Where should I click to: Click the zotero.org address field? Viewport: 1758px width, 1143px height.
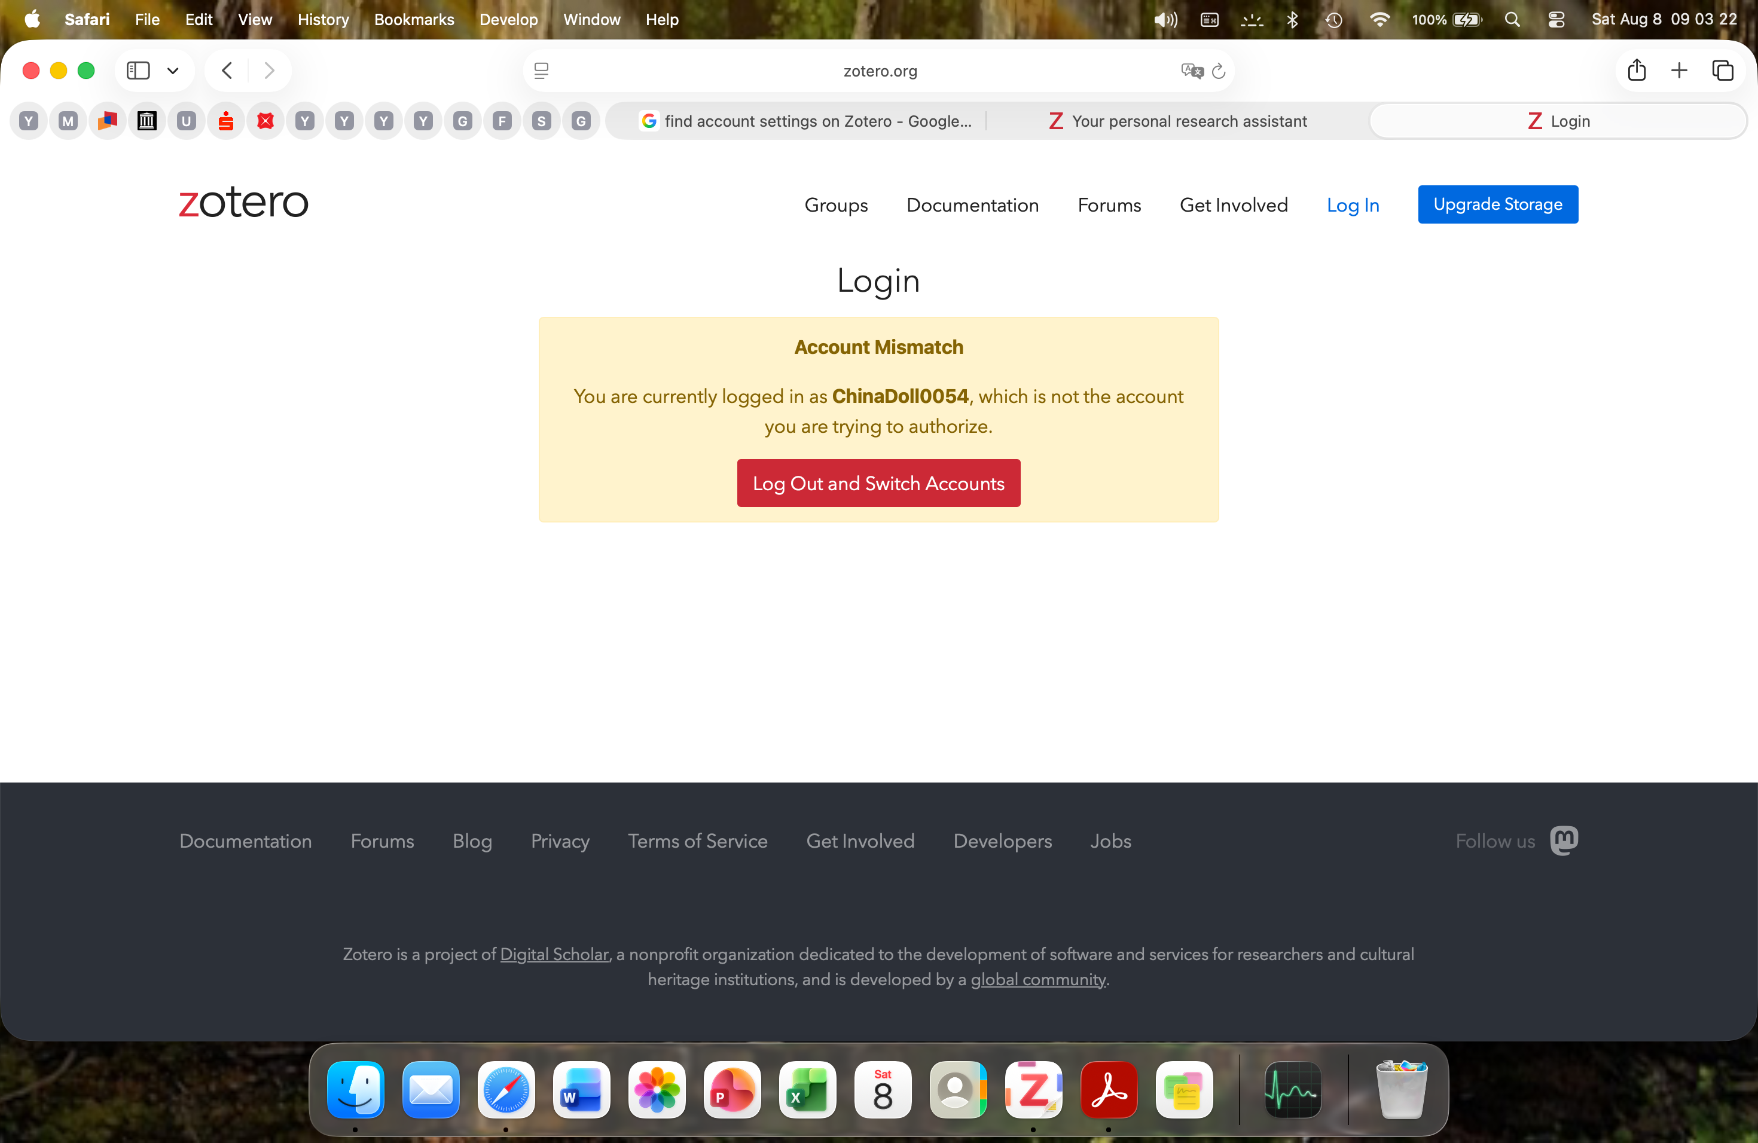coord(879,71)
